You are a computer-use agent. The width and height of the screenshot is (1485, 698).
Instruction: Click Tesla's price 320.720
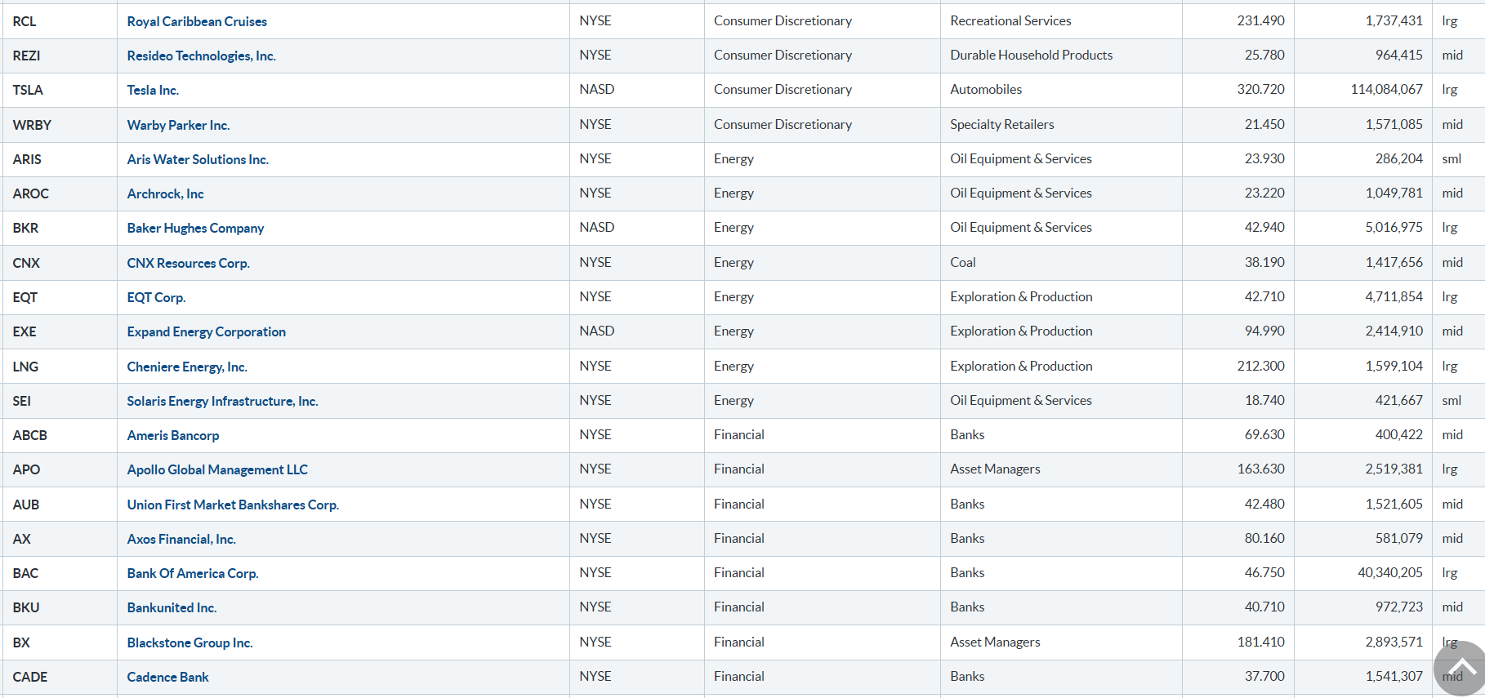[1260, 90]
